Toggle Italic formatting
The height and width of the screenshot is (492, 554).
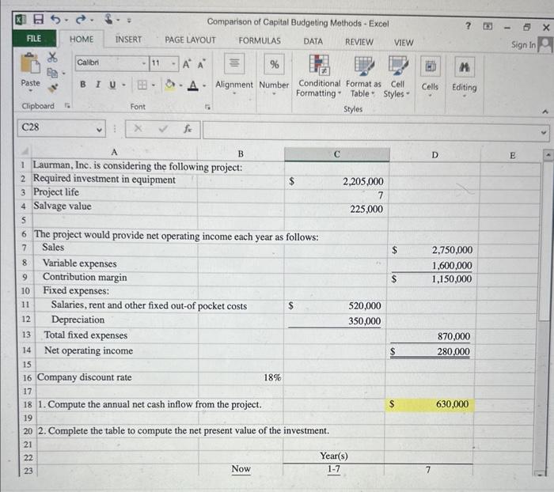tap(98, 85)
